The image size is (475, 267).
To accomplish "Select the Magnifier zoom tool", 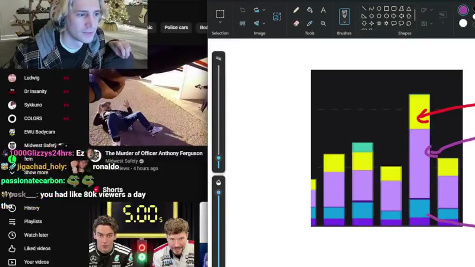I will point(323,23).
